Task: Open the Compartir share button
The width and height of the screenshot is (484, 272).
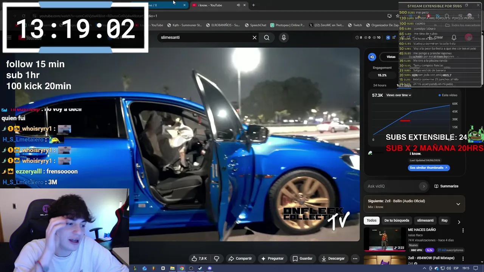Action: (x=240, y=258)
